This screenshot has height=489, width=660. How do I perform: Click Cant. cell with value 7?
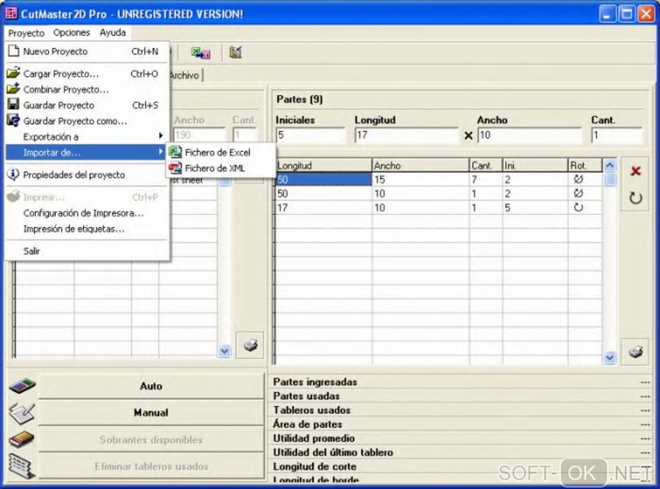click(486, 180)
